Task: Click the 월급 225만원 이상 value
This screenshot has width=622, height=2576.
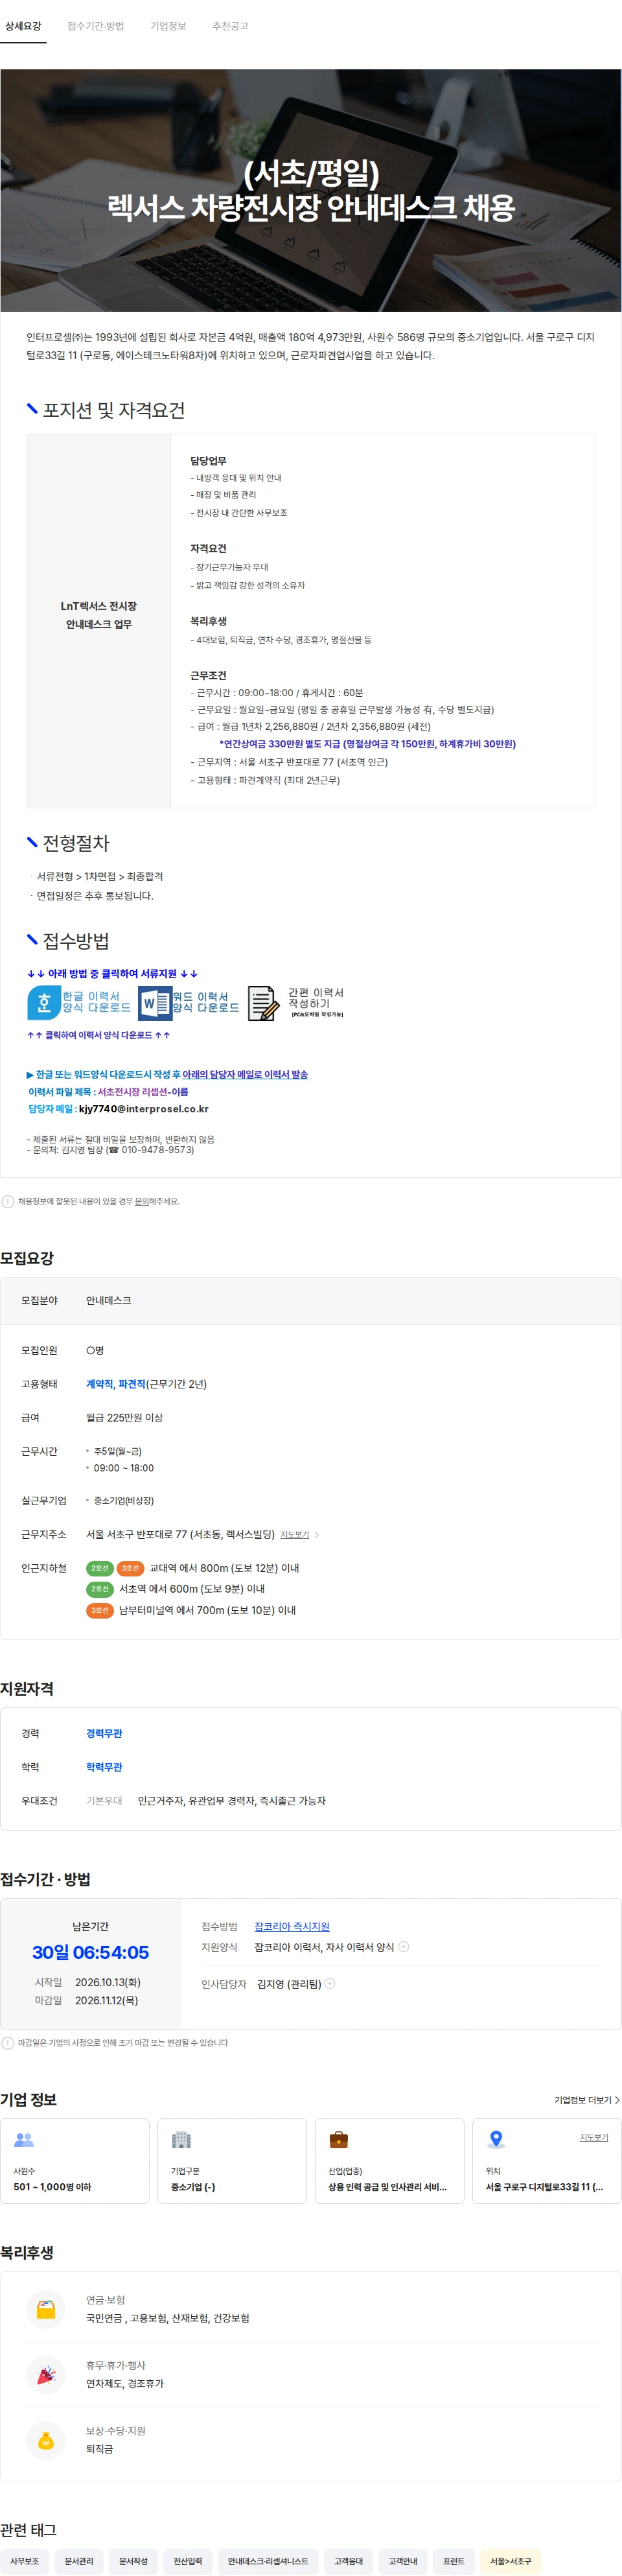Action: (124, 1417)
